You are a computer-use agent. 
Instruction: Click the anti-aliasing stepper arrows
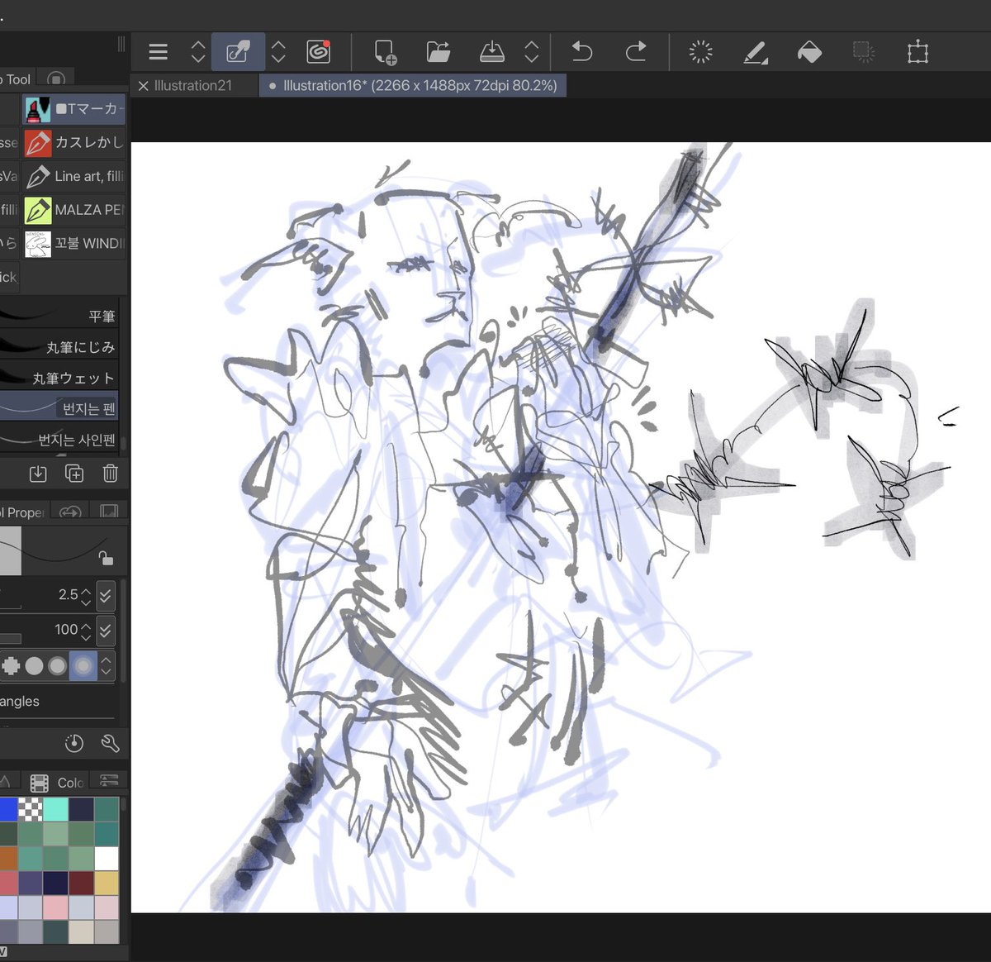point(106,665)
